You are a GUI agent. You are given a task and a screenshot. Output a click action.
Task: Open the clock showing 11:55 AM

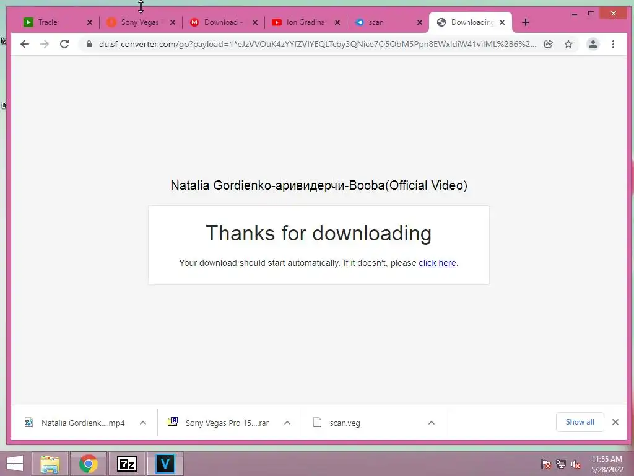[607, 464]
